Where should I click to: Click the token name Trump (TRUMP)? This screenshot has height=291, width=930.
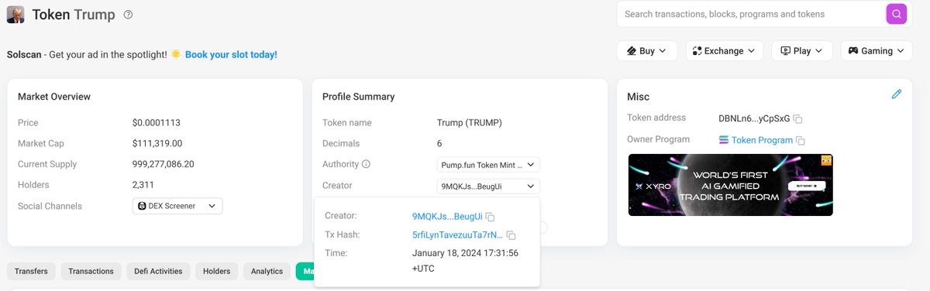point(470,122)
